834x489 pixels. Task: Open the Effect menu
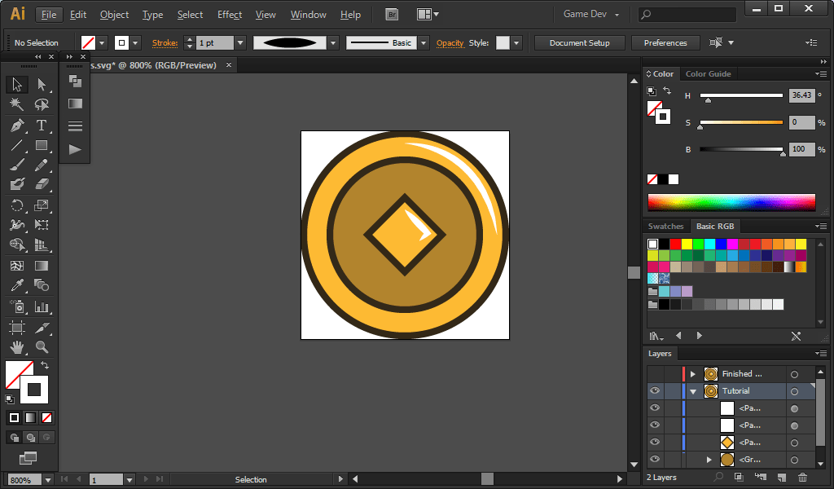tap(230, 15)
